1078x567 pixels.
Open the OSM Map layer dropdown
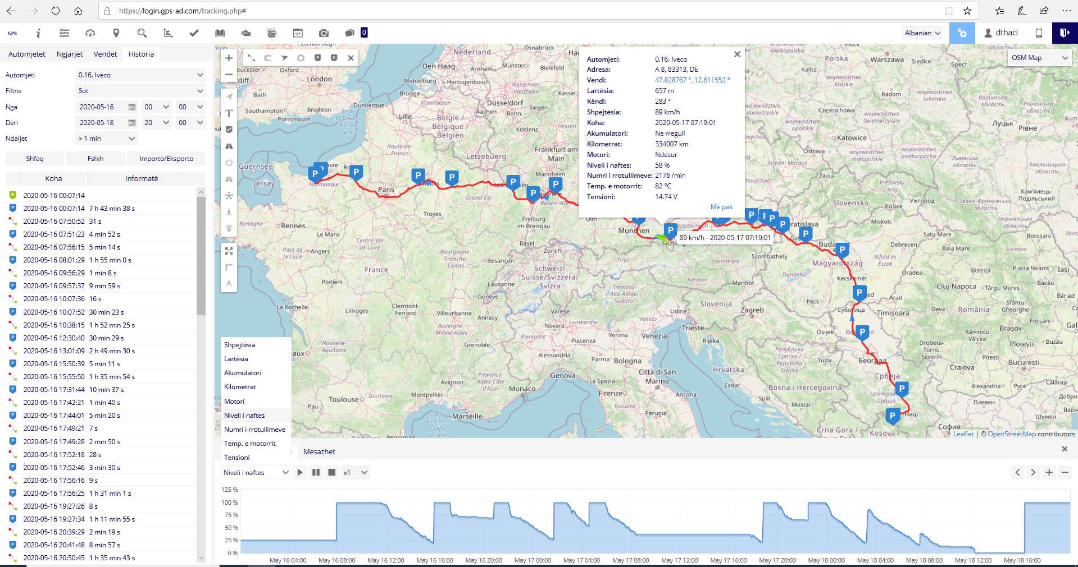(x=1039, y=58)
